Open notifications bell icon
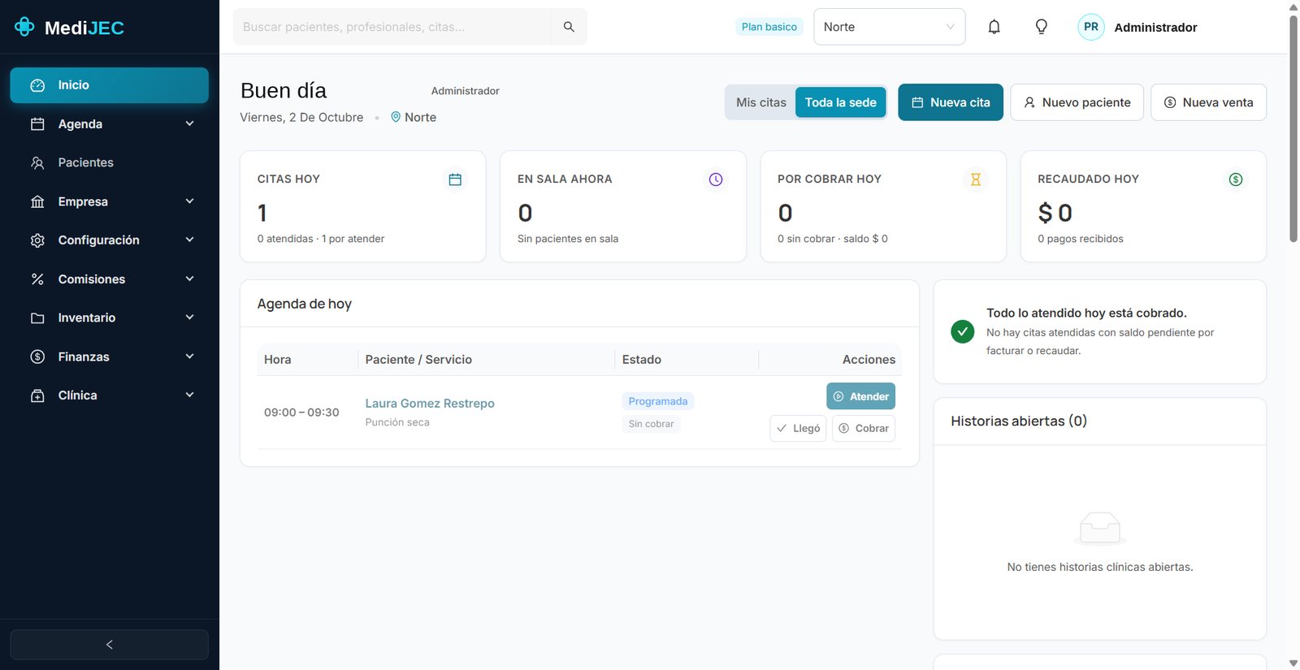1300x670 pixels. (994, 27)
